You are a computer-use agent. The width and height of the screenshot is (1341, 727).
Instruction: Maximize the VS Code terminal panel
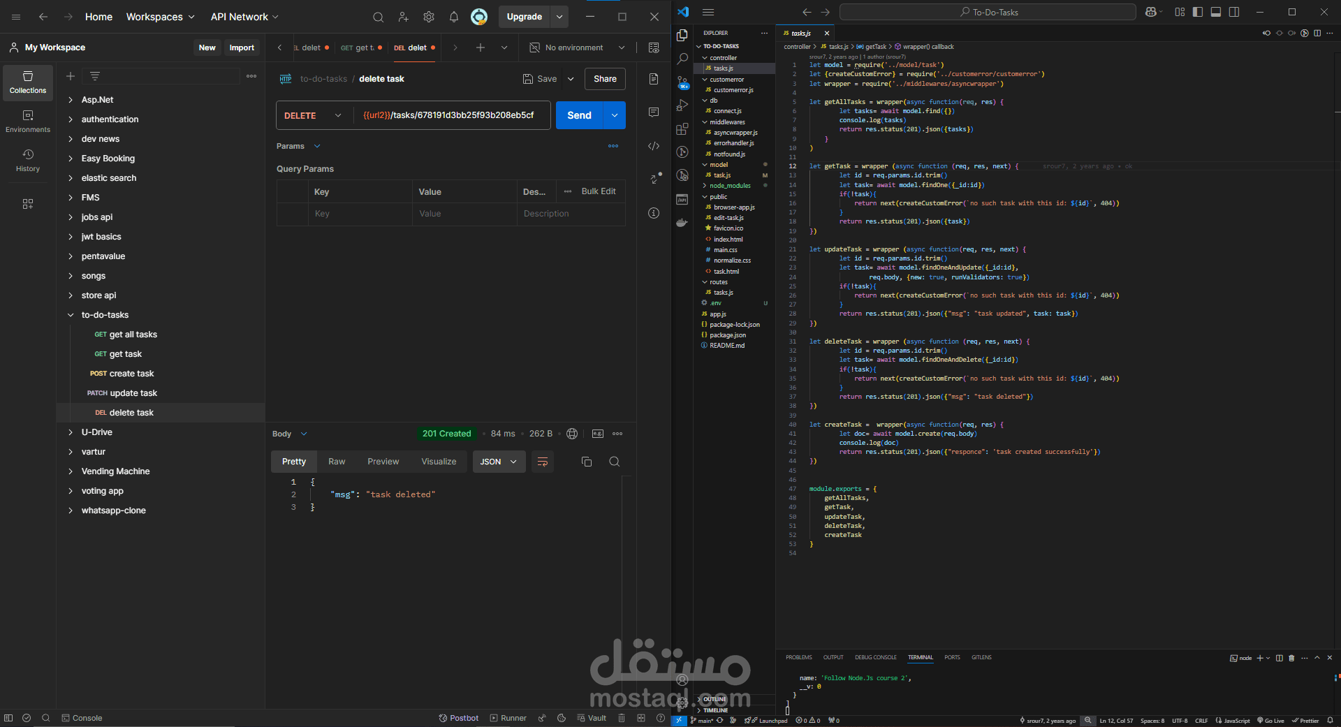(x=1317, y=658)
